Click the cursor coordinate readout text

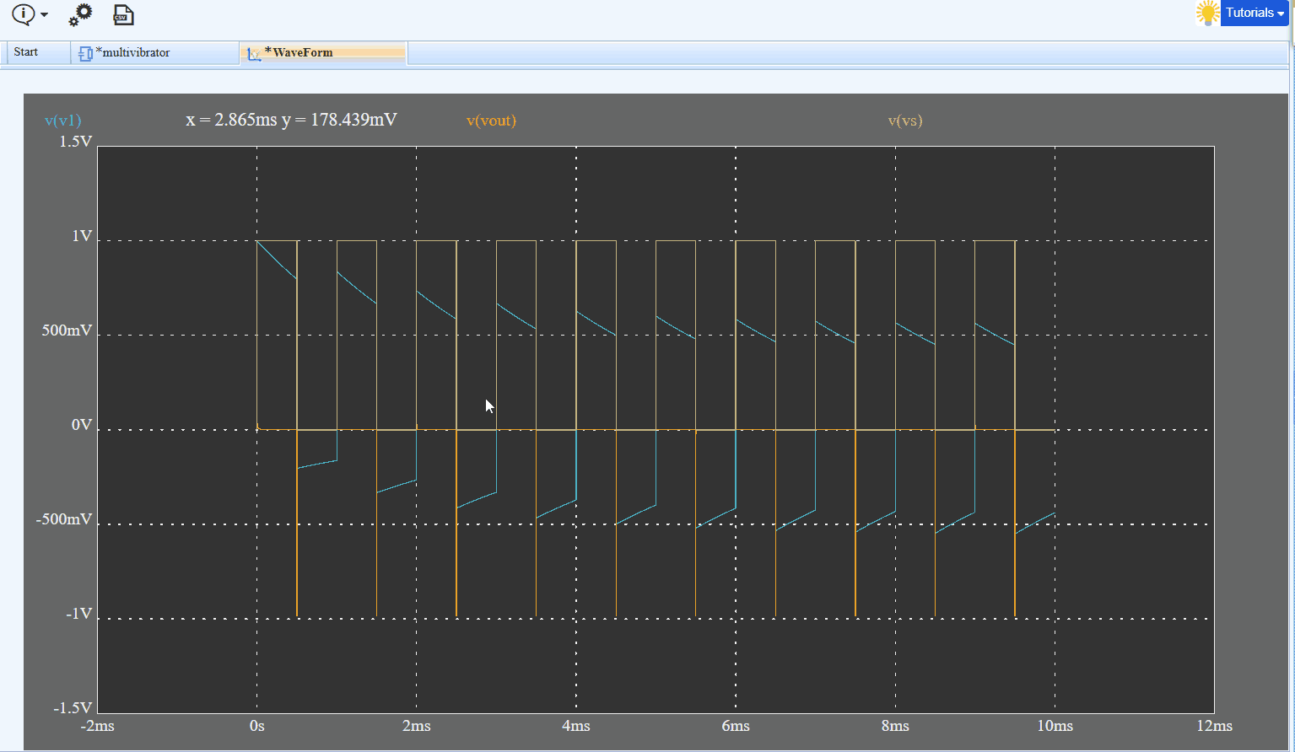[291, 120]
